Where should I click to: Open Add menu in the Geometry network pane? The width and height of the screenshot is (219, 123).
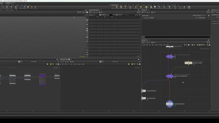pyautogui.click(x=144, y=45)
